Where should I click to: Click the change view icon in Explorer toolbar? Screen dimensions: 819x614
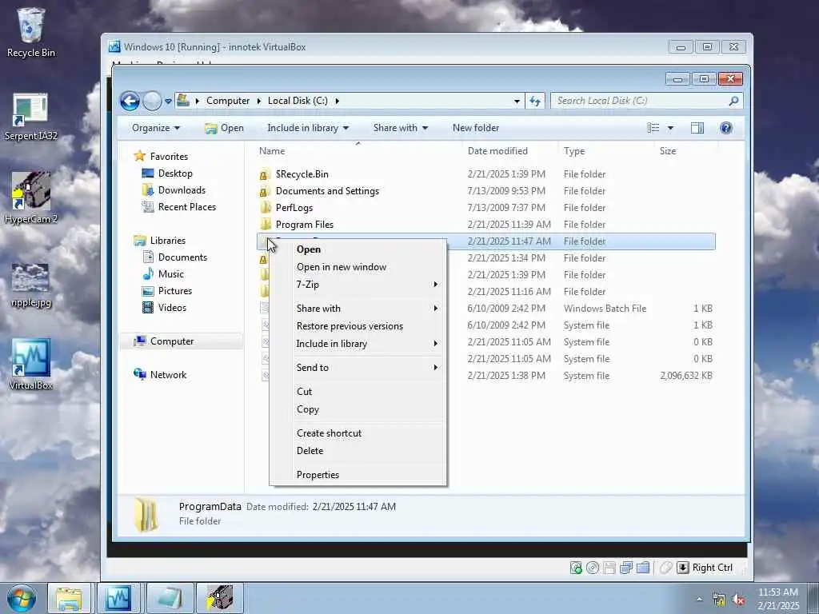pyautogui.click(x=653, y=128)
